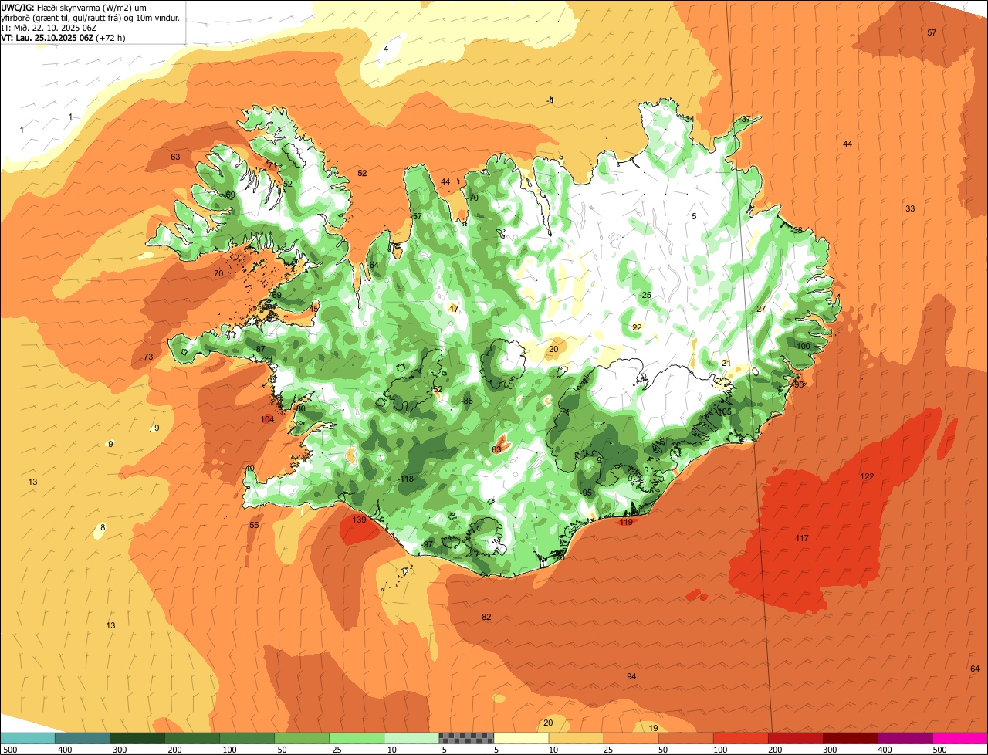Click the purple 400 to 500 legend swatch
The image size is (988, 755).
click(x=905, y=738)
